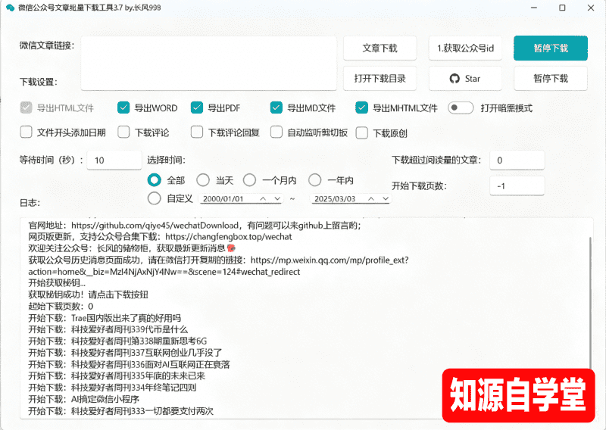Uncheck the 导出PDF checkbox
This screenshot has width=606, height=430.
(x=197, y=107)
